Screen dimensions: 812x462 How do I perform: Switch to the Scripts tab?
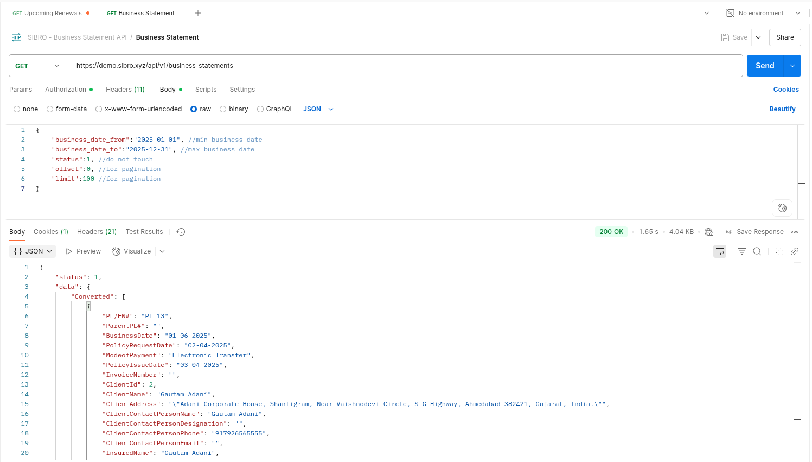206,90
